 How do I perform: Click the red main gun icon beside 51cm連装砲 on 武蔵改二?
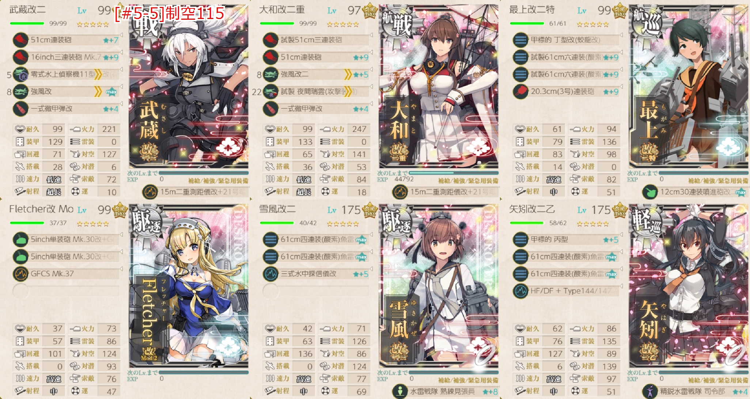point(20,40)
